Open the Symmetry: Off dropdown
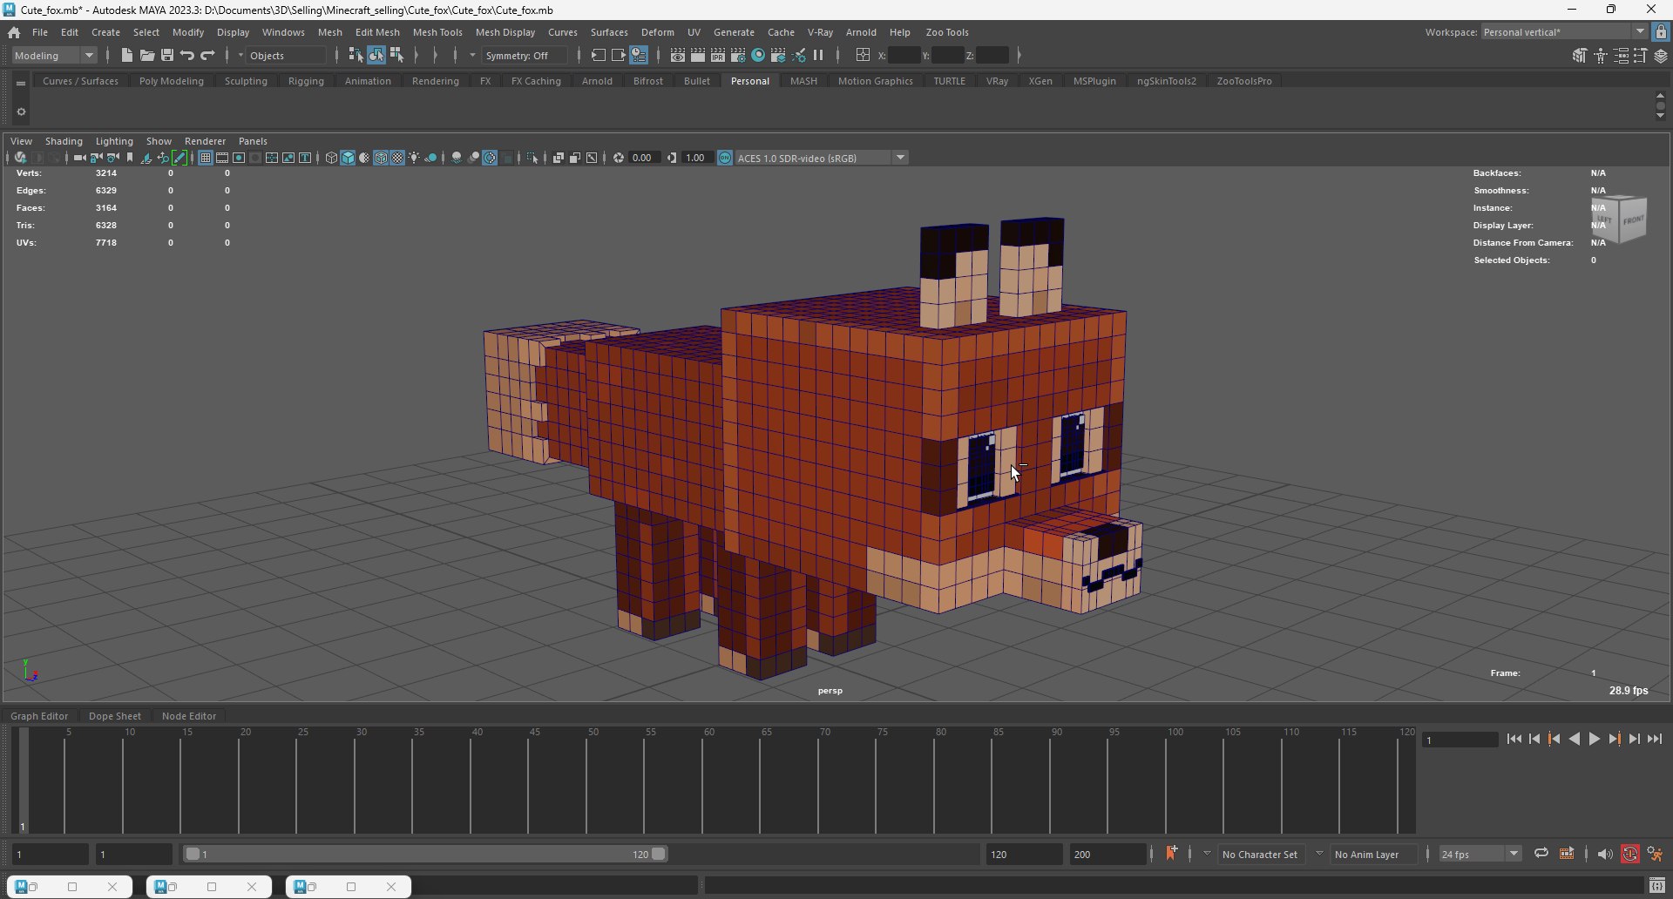The image size is (1673, 899). (525, 55)
